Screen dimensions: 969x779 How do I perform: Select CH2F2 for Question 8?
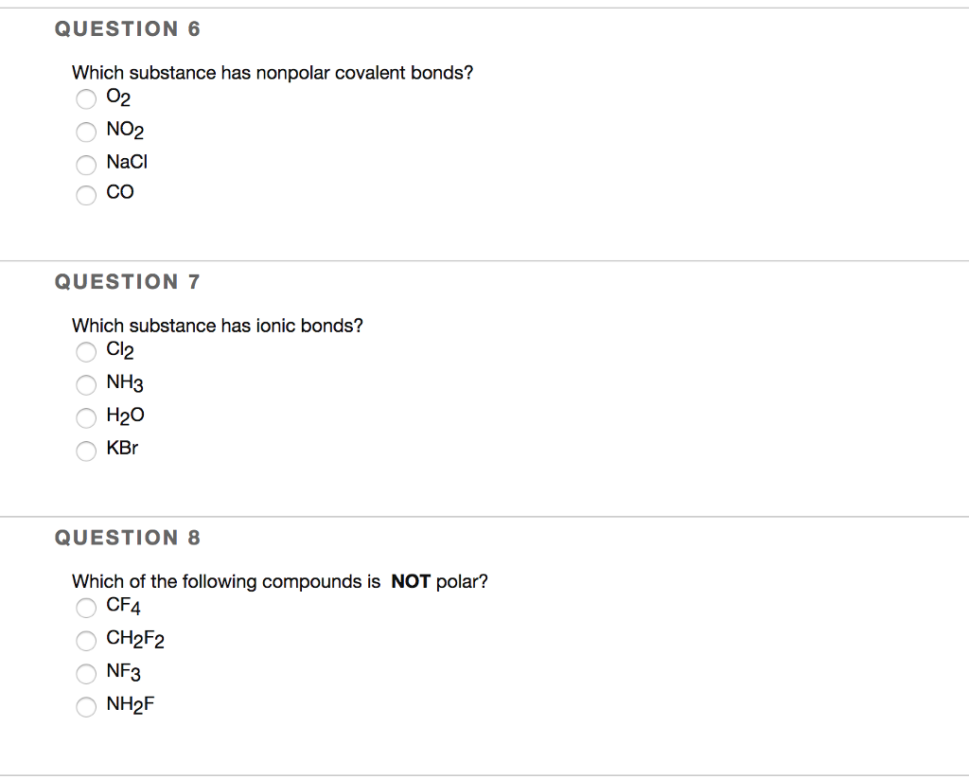coord(86,641)
